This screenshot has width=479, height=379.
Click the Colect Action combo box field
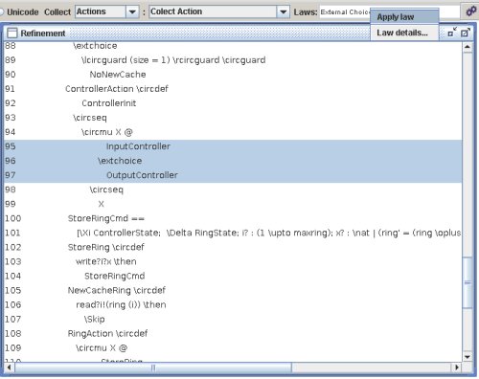(x=219, y=11)
